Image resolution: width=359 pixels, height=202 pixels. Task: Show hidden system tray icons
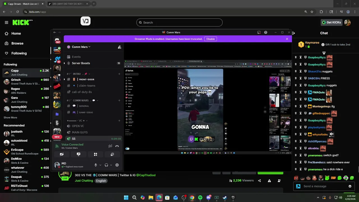[318, 198]
